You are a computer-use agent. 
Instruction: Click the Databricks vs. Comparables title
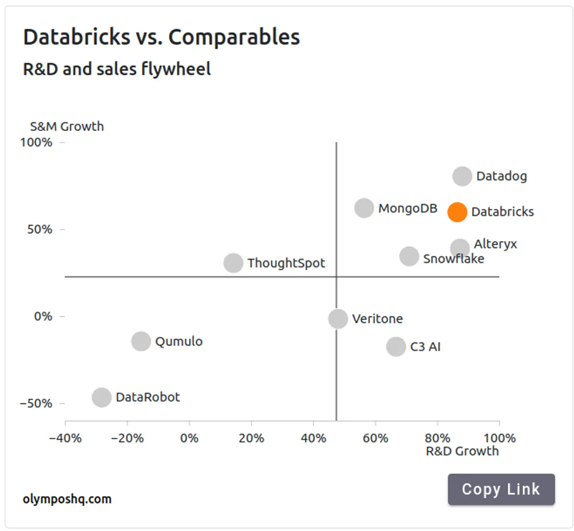(162, 37)
